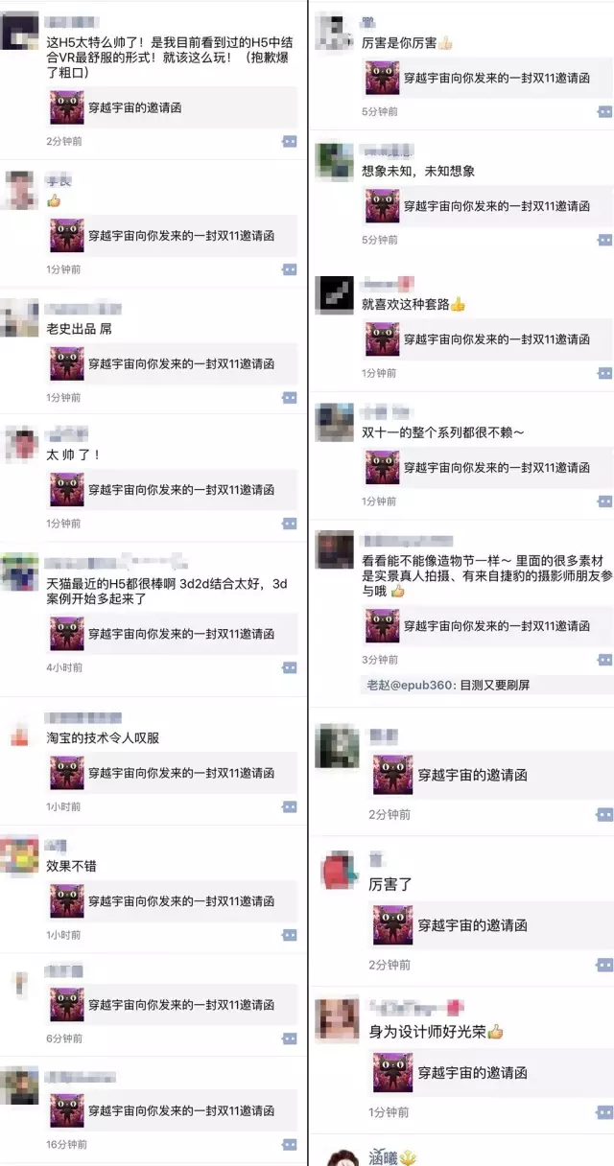Tap comment icon next to 16分钟前 timestamp

tap(289, 1144)
